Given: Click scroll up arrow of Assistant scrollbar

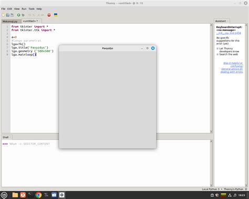Looking at the screenshot, I should click(x=246, y=25).
